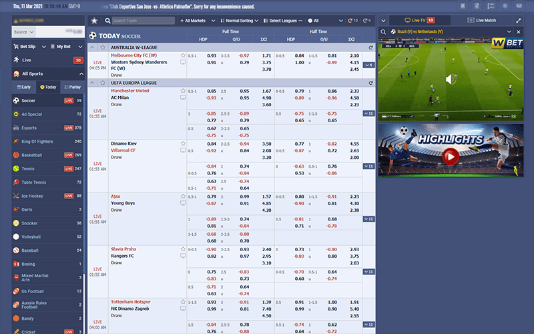Click the Search Team input field
The width and height of the screenshot is (534, 334).
(142, 21)
